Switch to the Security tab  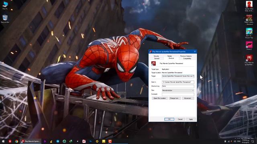[156, 56]
